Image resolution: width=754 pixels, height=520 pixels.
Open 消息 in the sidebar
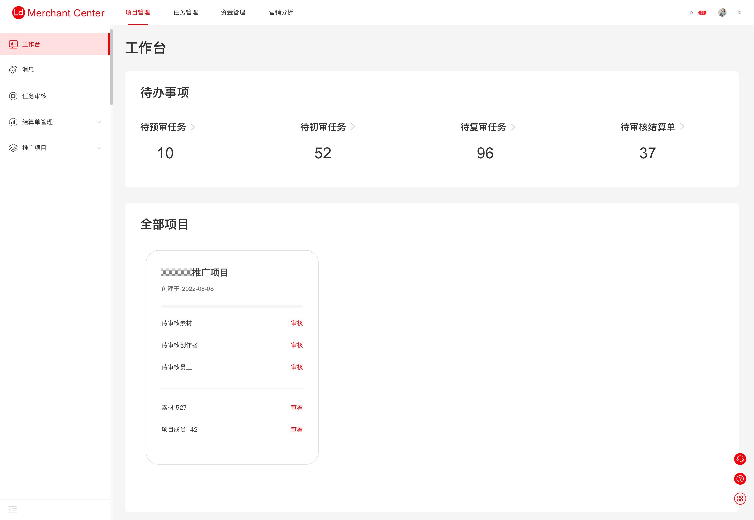[28, 69]
